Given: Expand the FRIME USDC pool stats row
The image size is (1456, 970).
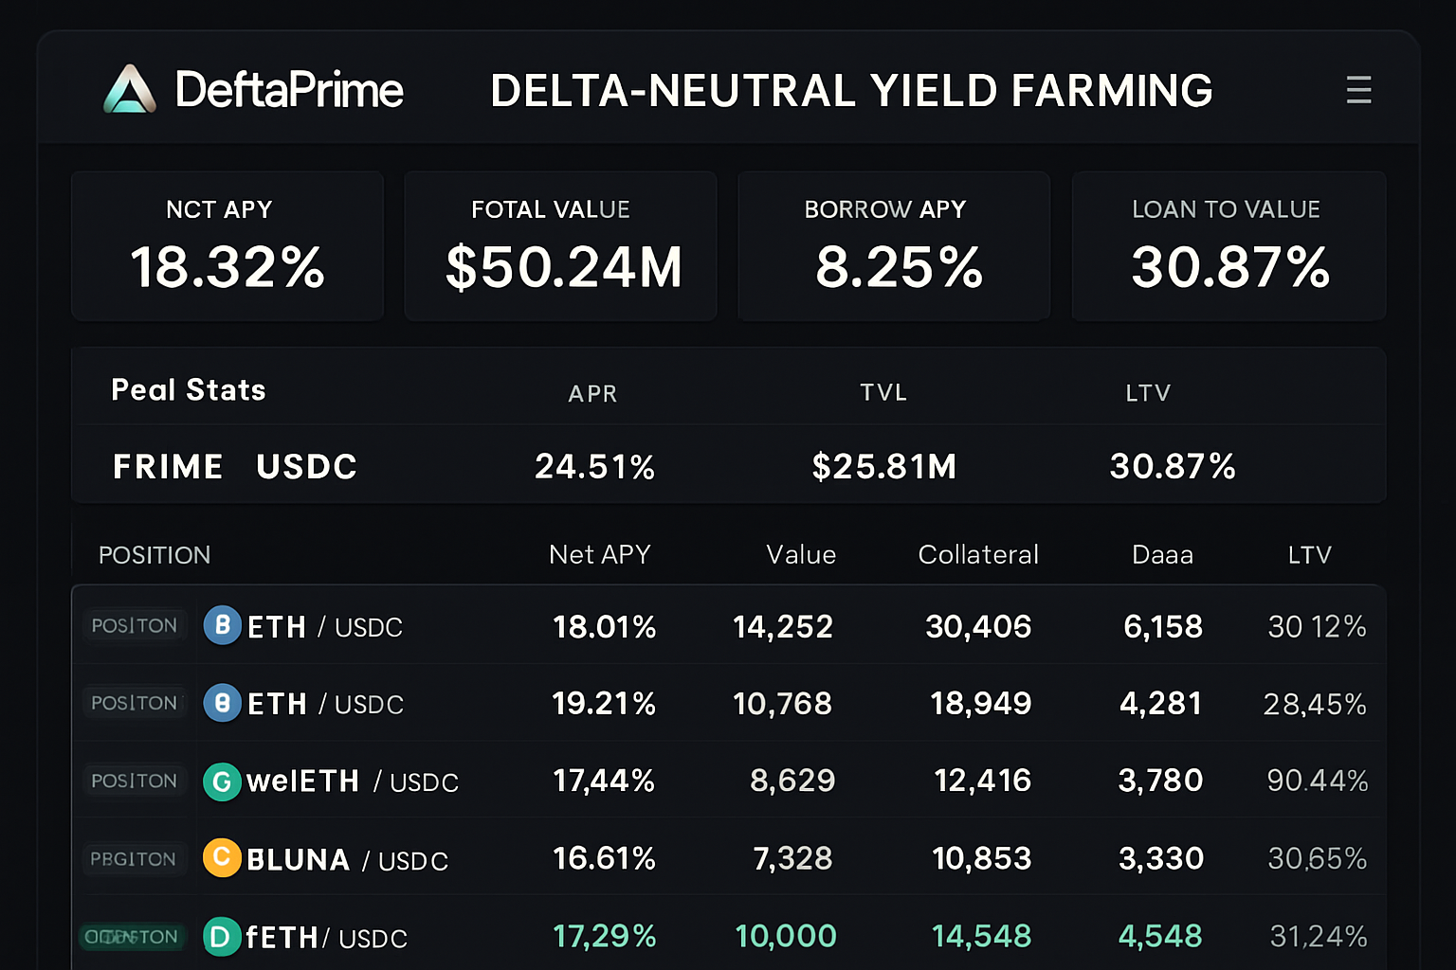Looking at the screenshot, I should click(233, 465).
